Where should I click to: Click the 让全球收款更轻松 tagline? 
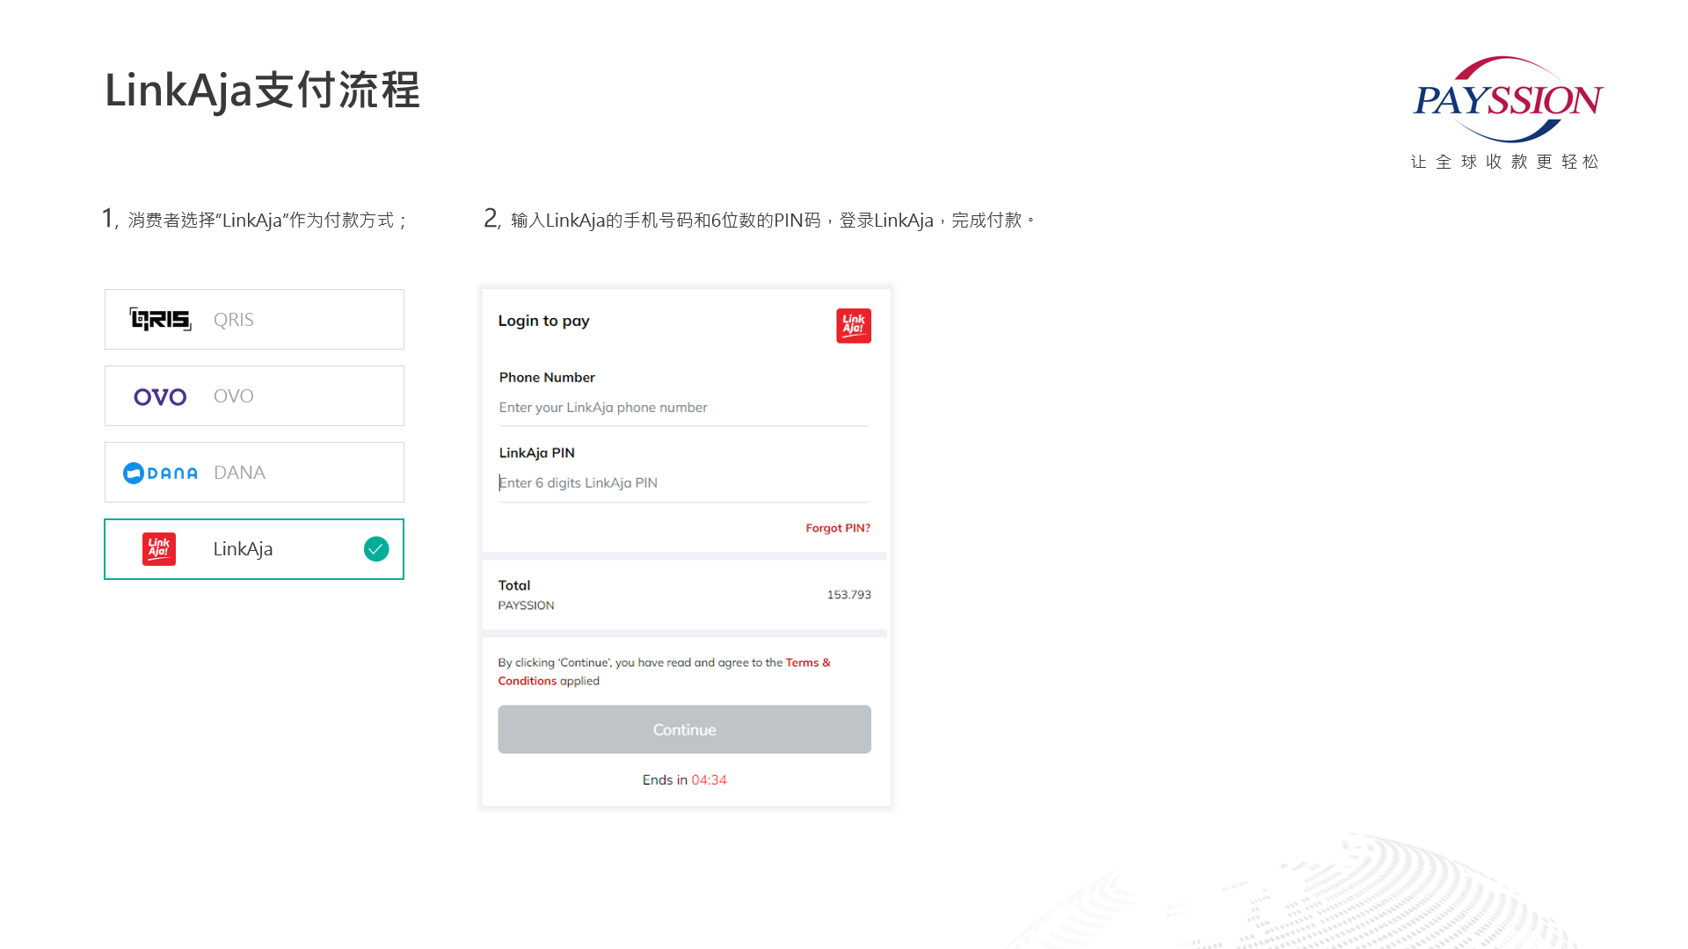pos(1505,162)
